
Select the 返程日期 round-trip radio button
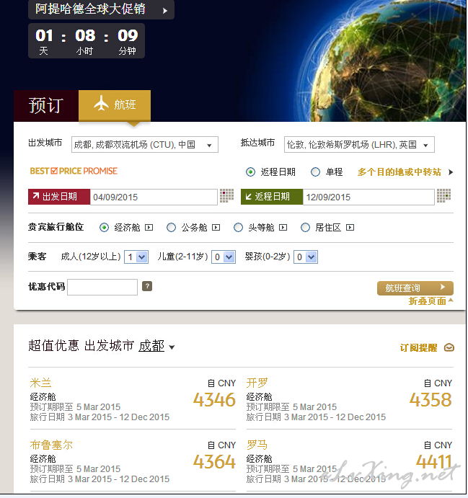click(250, 172)
